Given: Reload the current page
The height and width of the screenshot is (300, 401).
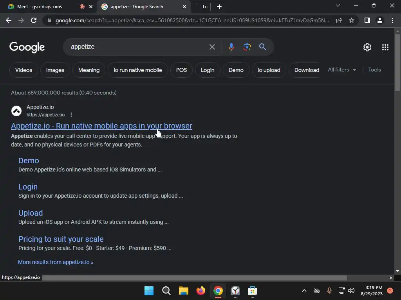Looking at the screenshot, I should (34, 20).
